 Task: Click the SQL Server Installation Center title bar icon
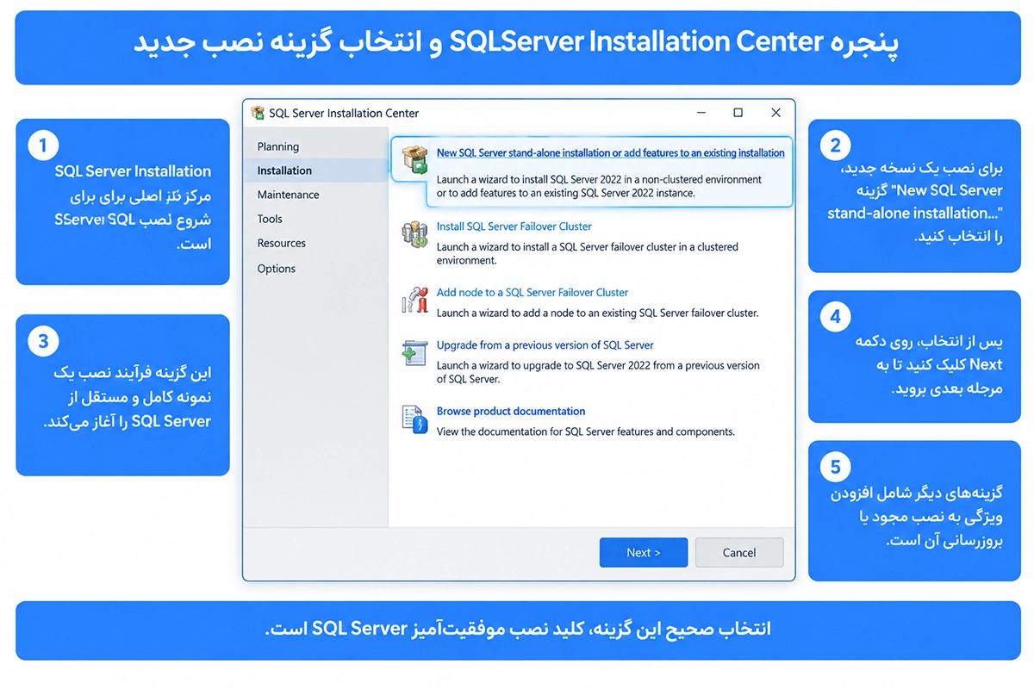click(258, 113)
